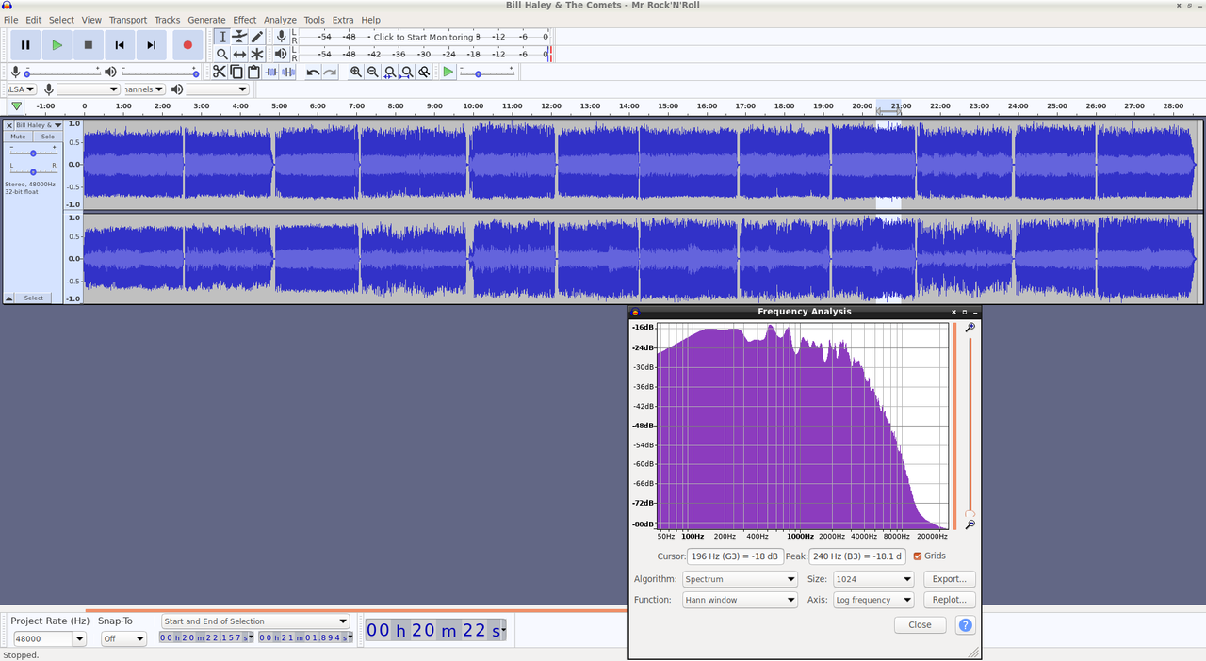Start playback with the green Play button
The image size is (1206, 661).
[x=57, y=44]
